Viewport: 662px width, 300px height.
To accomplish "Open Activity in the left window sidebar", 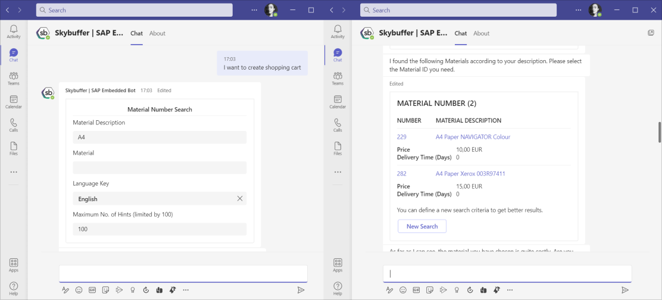I will pyautogui.click(x=14, y=32).
